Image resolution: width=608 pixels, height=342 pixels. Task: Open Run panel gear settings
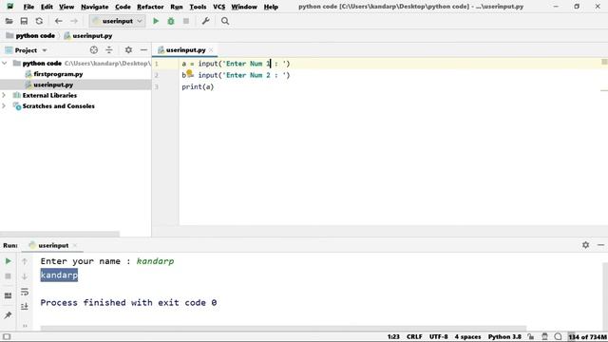[x=585, y=245]
